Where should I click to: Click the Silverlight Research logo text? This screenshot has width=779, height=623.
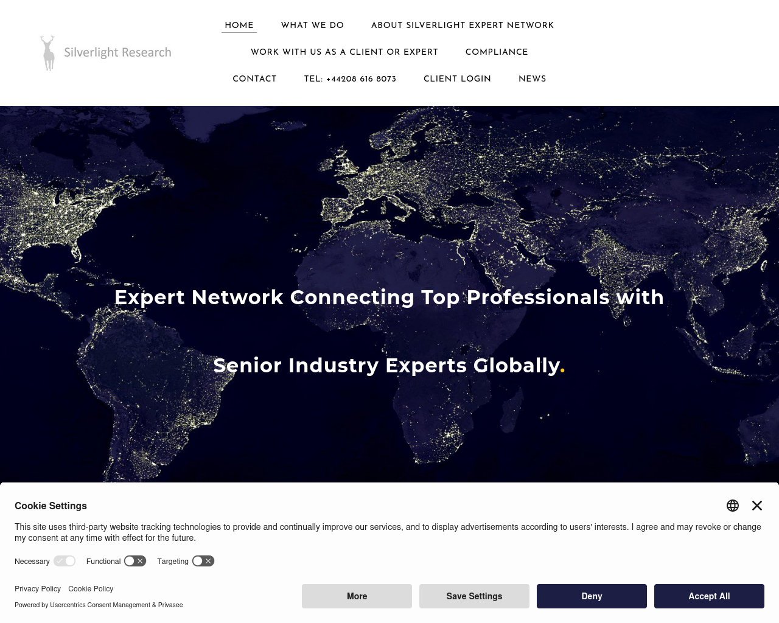tap(117, 53)
